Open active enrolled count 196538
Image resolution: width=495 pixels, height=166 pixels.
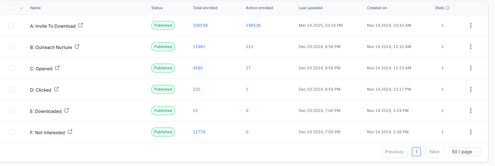(253, 25)
